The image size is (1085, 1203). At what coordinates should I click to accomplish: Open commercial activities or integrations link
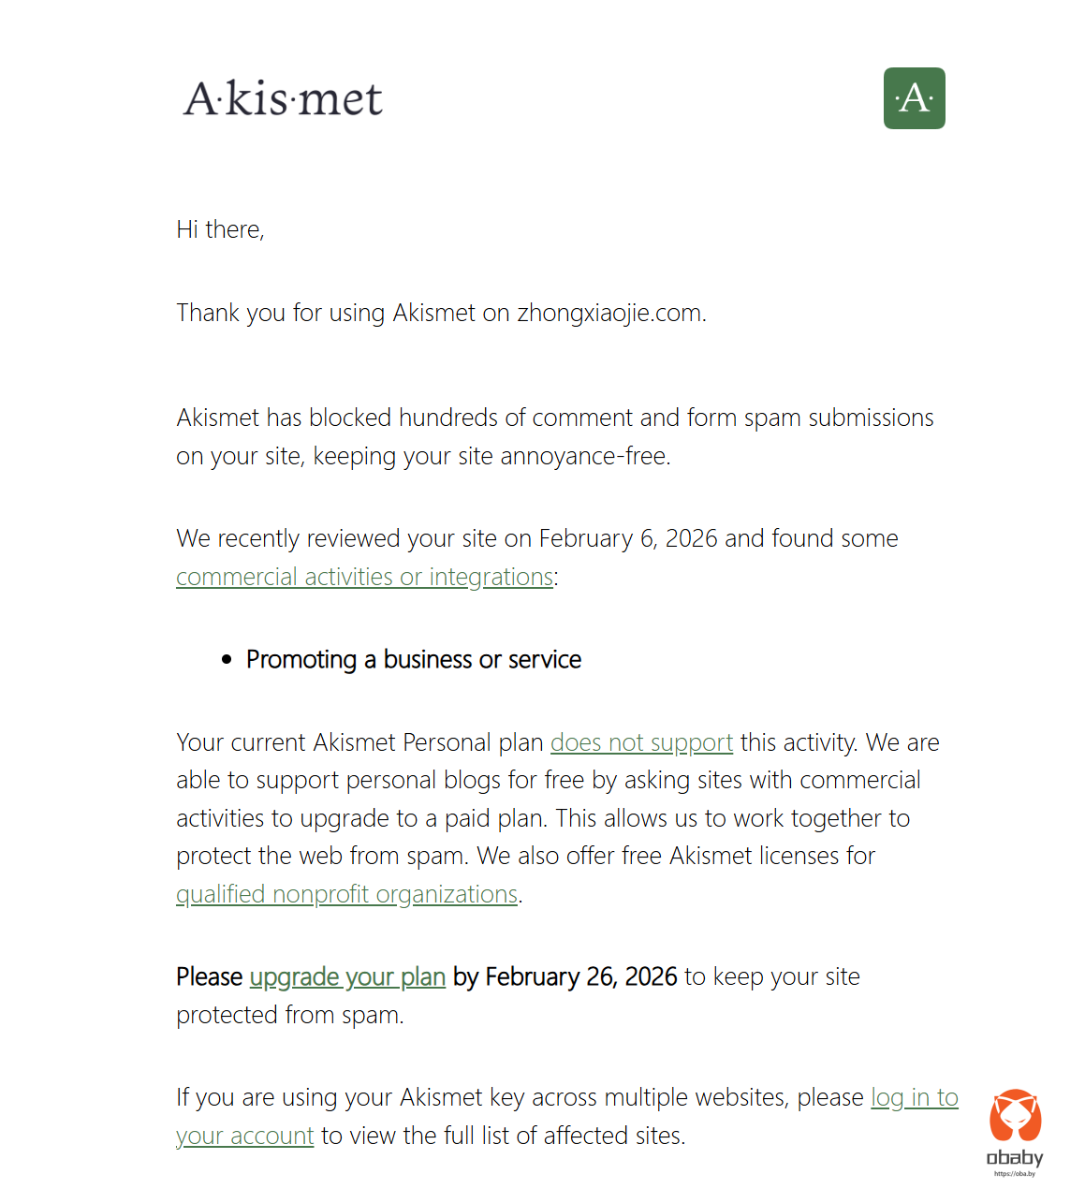364,577
